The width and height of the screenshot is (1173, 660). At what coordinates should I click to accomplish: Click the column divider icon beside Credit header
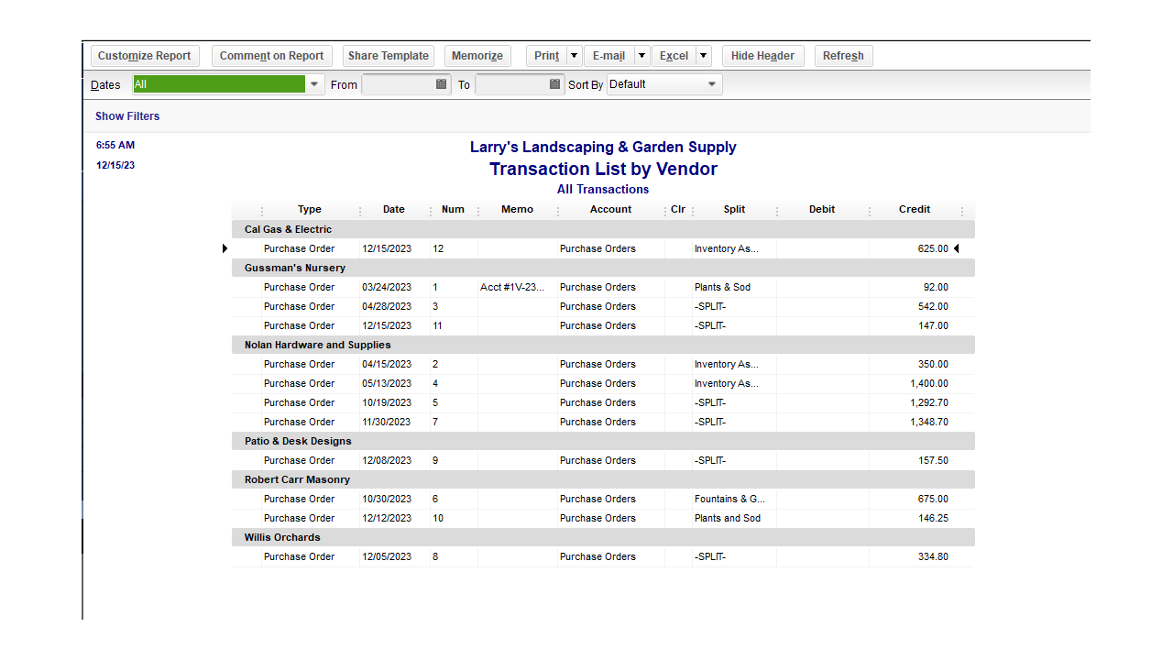pyautogui.click(x=961, y=210)
